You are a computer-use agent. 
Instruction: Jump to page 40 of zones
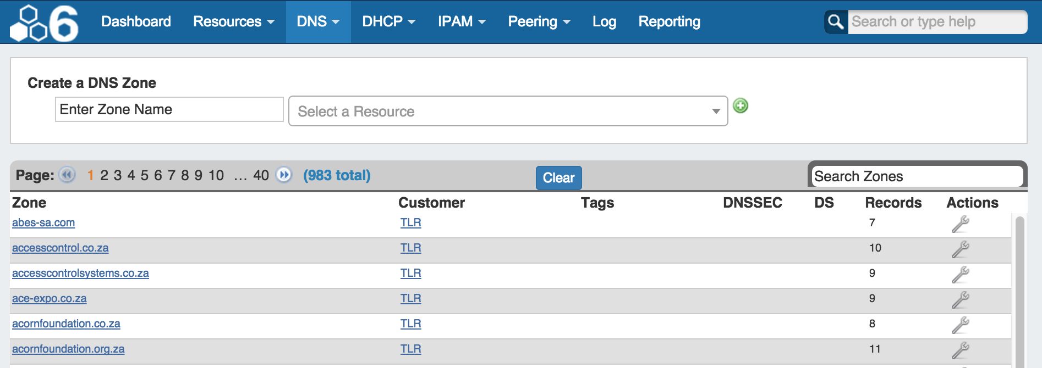point(261,176)
